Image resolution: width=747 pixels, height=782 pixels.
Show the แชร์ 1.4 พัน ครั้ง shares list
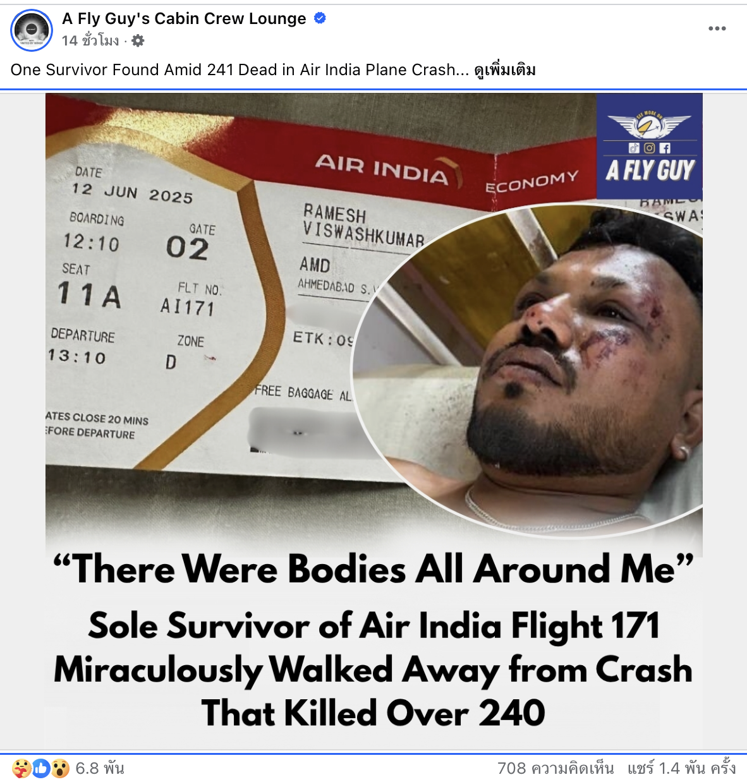coord(682,768)
